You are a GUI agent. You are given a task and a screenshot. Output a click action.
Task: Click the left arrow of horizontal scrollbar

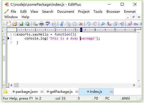coord(11,85)
